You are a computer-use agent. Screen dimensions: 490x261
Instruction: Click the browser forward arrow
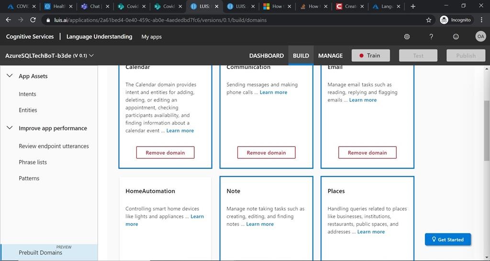pyautogui.click(x=21, y=20)
